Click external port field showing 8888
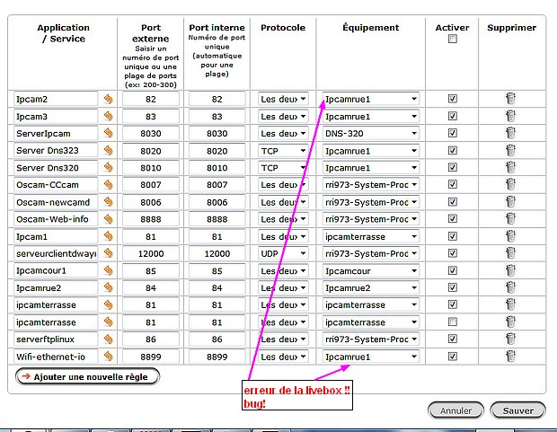 149,219
